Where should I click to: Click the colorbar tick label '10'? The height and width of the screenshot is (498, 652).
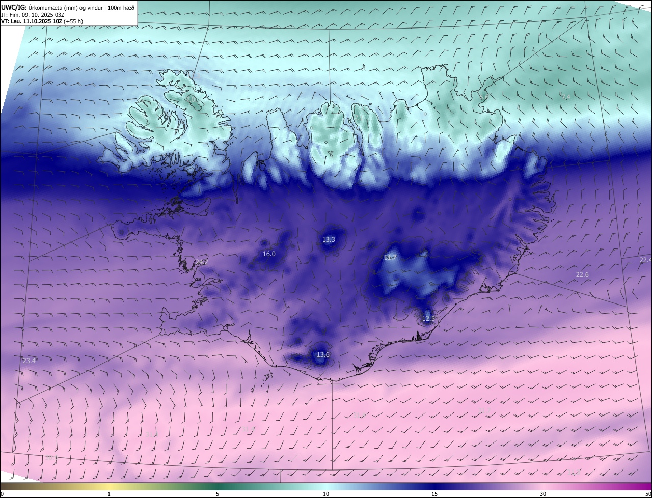pos(326,494)
